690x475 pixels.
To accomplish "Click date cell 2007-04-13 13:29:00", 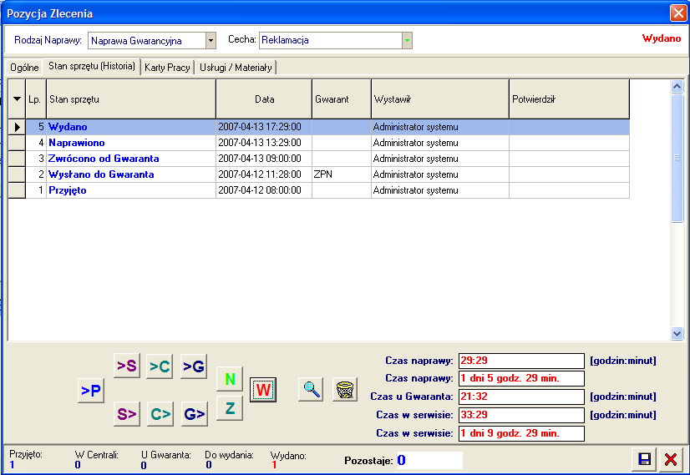I will pos(264,143).
